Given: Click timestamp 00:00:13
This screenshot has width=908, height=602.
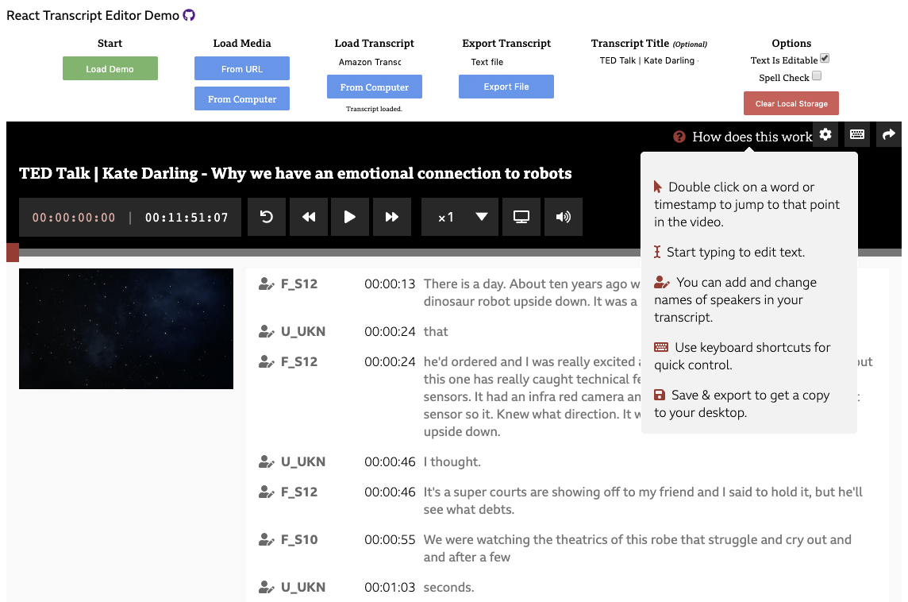Looking at the screenshot, I should coord(390,284).
